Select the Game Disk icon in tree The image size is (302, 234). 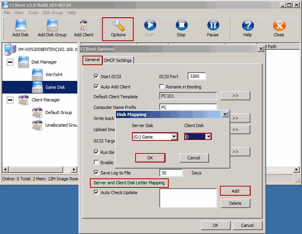(x=37, y=87)
